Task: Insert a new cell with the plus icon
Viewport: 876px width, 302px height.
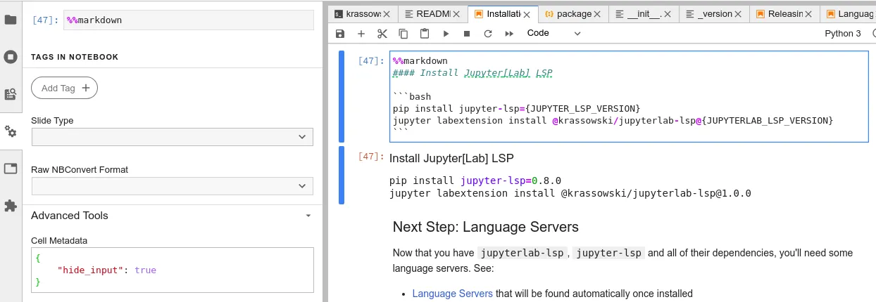Action: click(361, 33)
